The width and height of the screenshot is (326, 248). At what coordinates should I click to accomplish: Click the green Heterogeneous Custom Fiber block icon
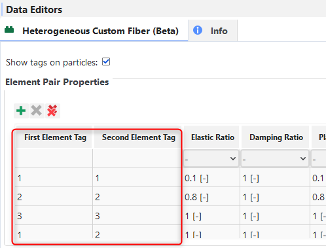(9, 29)
